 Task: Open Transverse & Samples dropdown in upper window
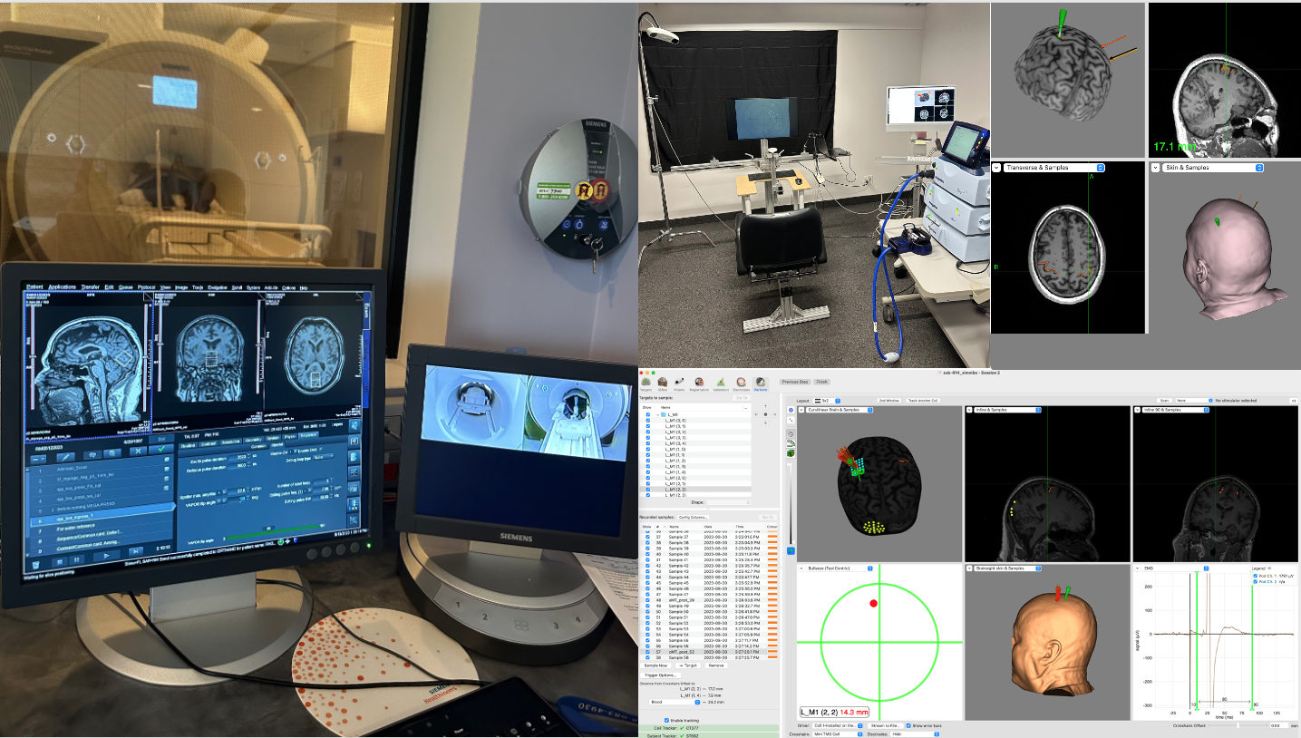[x=1053, y=168]
